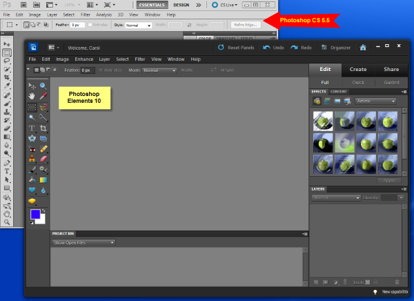414x301 pixels.
Task: Click the Reset Panels button
Action: pos(236,48)
